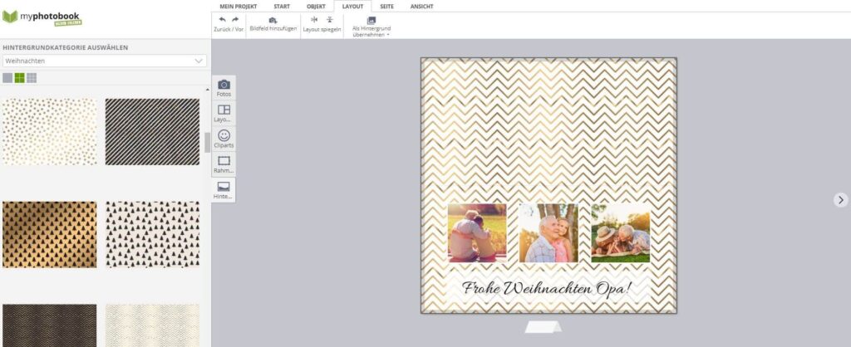Choose the gold dots background
This screenshot has height=347, width=851.
click(49, 132)
